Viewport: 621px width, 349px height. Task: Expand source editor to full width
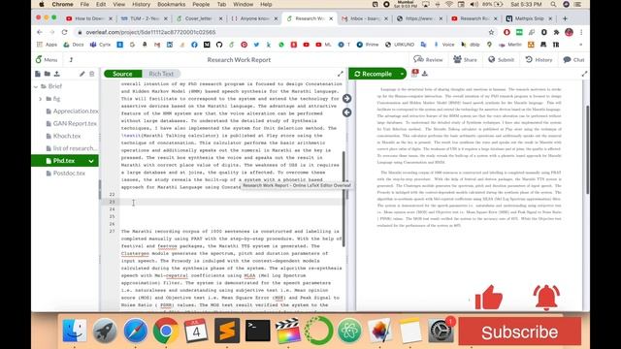[x=341, y=74]
